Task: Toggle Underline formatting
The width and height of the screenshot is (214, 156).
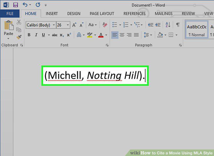Action: coord(44,35)
